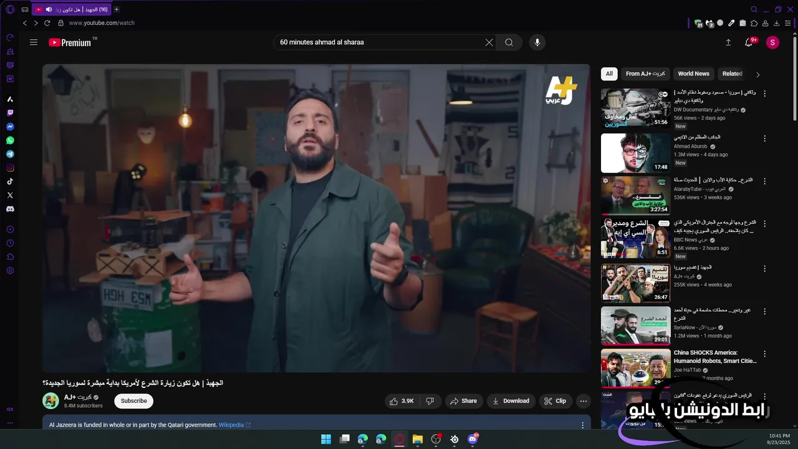Image resolution: width=798 pixels, height=449 pixels.
Task: Open the more actions ellipsis beside Clip
Action: click(x=583, y=401)
